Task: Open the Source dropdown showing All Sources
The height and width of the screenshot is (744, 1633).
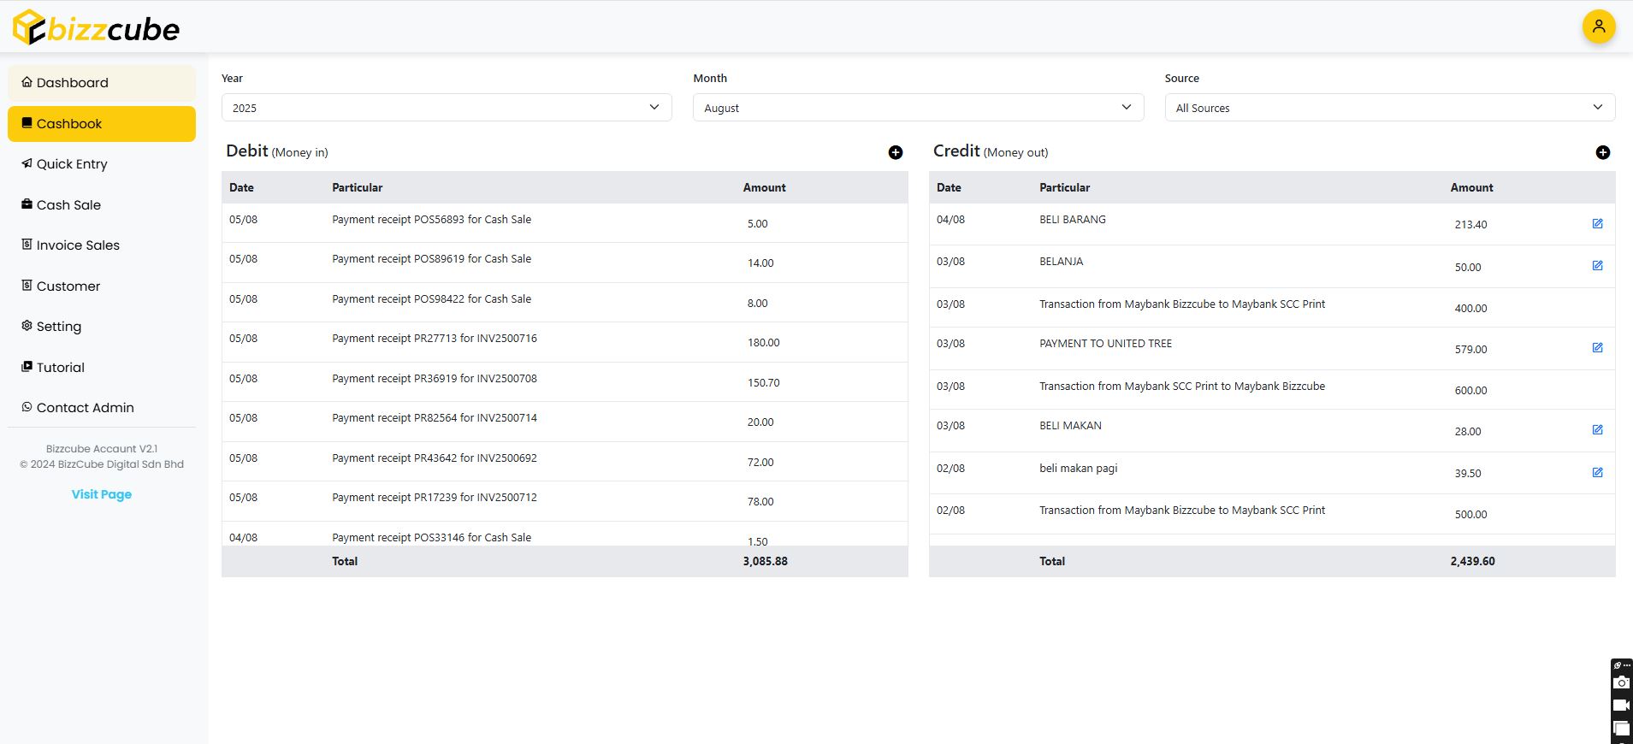Action: (x=1389, y=108)
